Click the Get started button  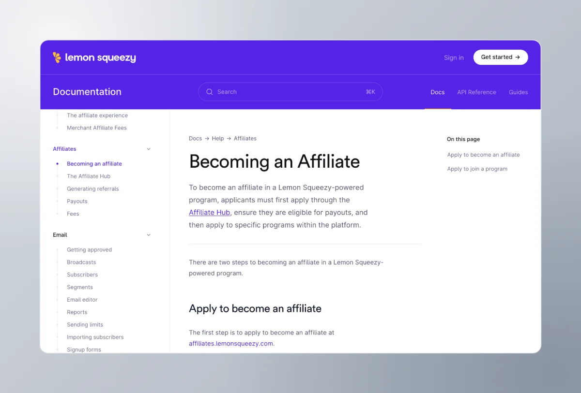pyautogui.click(x=501, y=57)
